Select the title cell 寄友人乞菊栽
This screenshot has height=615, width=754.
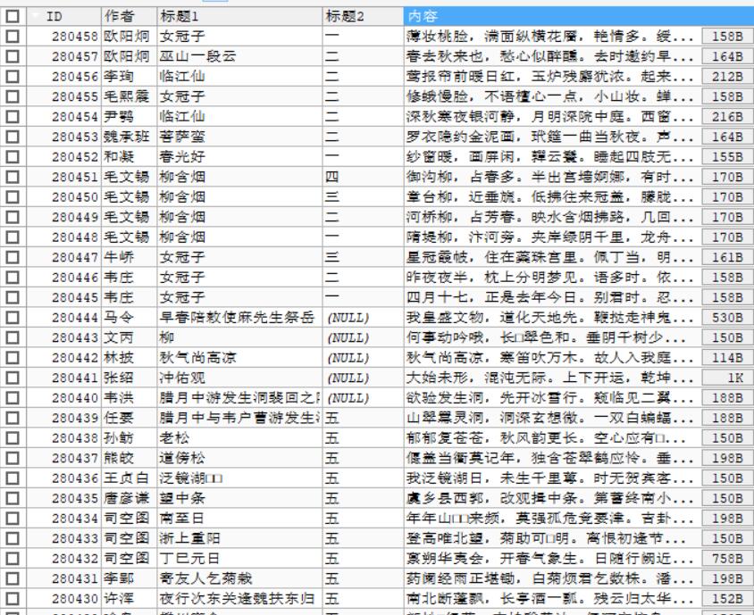[x=239, y=579]
